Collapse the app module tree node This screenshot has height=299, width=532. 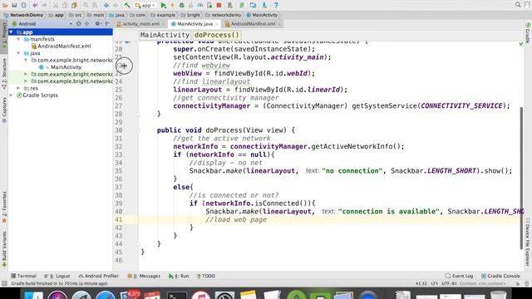[x=11, y=32]
